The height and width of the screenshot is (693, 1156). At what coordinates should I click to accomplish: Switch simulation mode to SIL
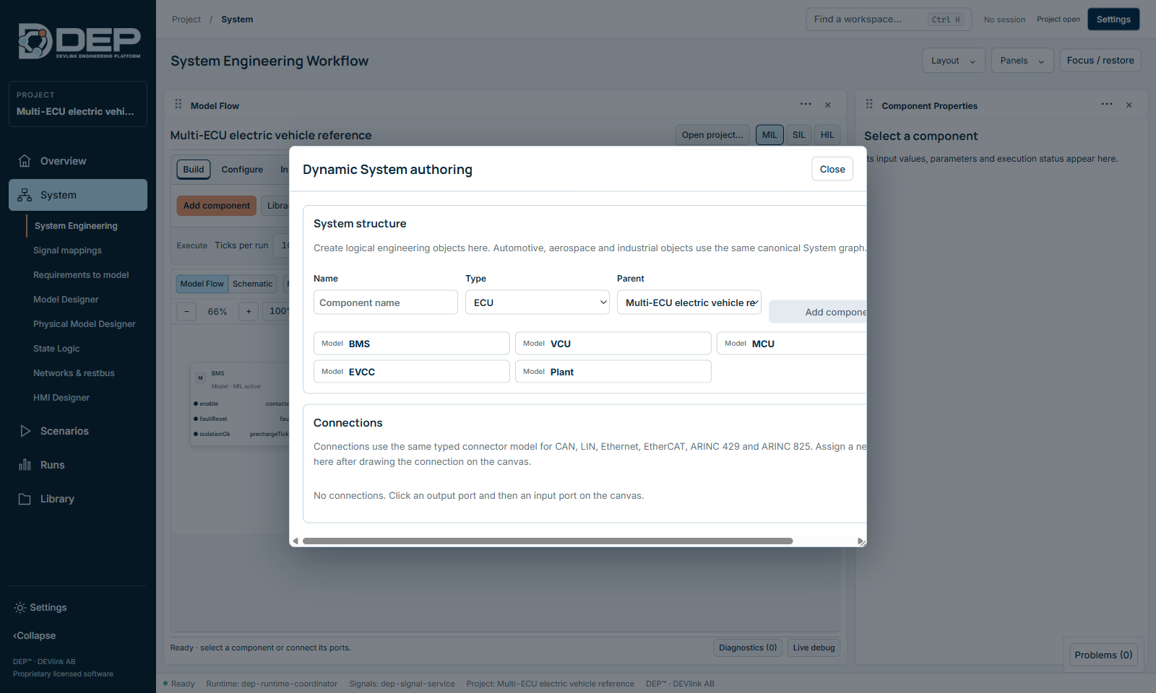coord(798,135)
